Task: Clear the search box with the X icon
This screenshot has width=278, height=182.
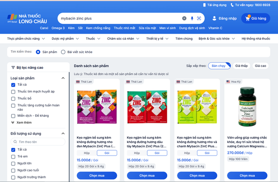Action: [x=184, y=18]
